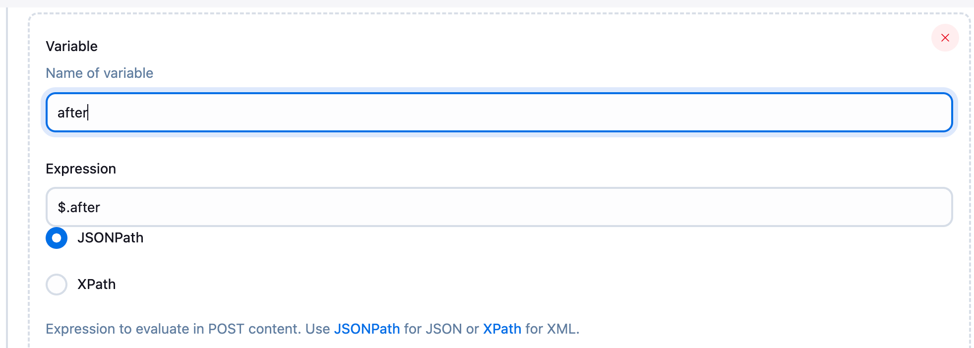Select the XPath radio button
The height and width of the screenshot is (348, 974).
point(57,285)
